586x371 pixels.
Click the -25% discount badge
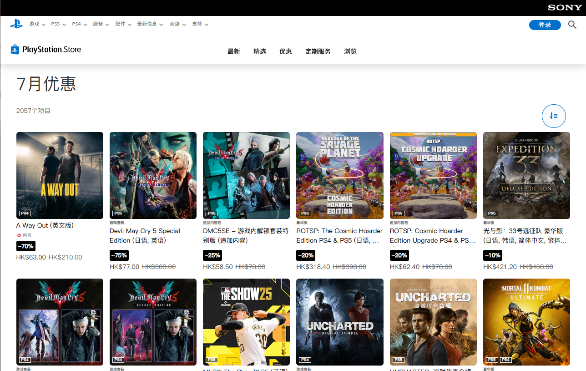tap(212, 255)
